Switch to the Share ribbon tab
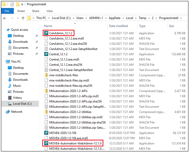Screen dimensions: 190x153 (36, 11)
